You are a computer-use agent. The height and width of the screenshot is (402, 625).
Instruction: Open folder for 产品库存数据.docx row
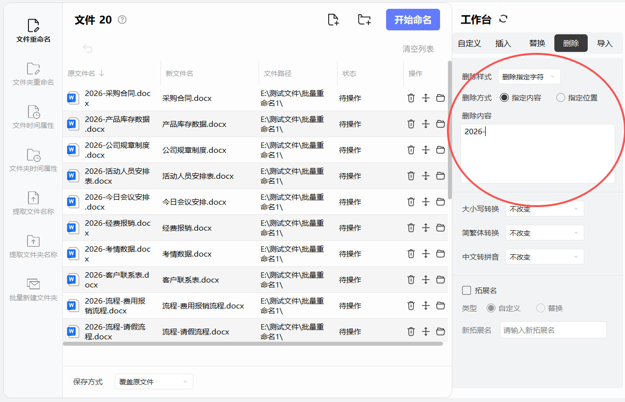[441, 124]
